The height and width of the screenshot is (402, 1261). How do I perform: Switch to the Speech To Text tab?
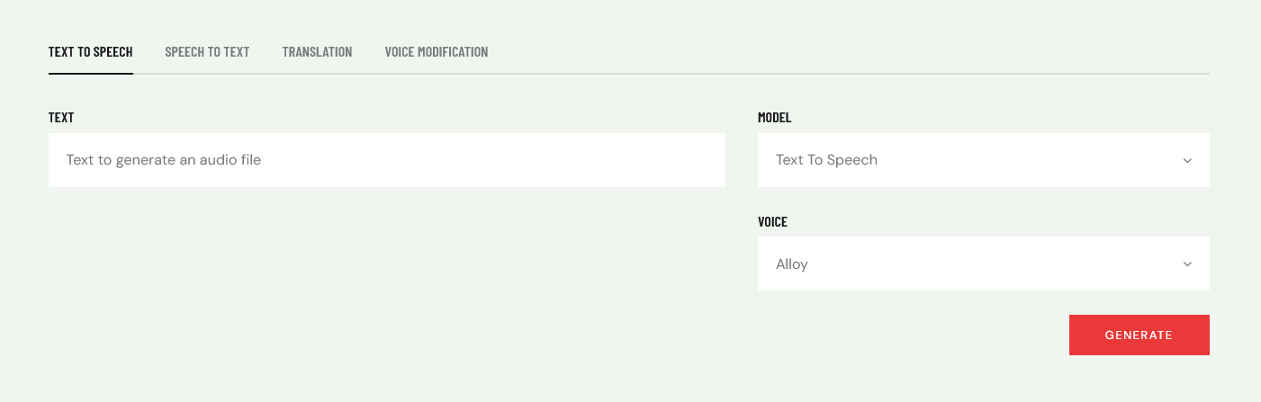tap(207, 52)
